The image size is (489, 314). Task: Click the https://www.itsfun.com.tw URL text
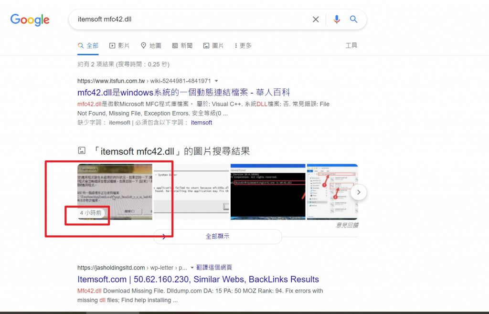tap(111, 81)
